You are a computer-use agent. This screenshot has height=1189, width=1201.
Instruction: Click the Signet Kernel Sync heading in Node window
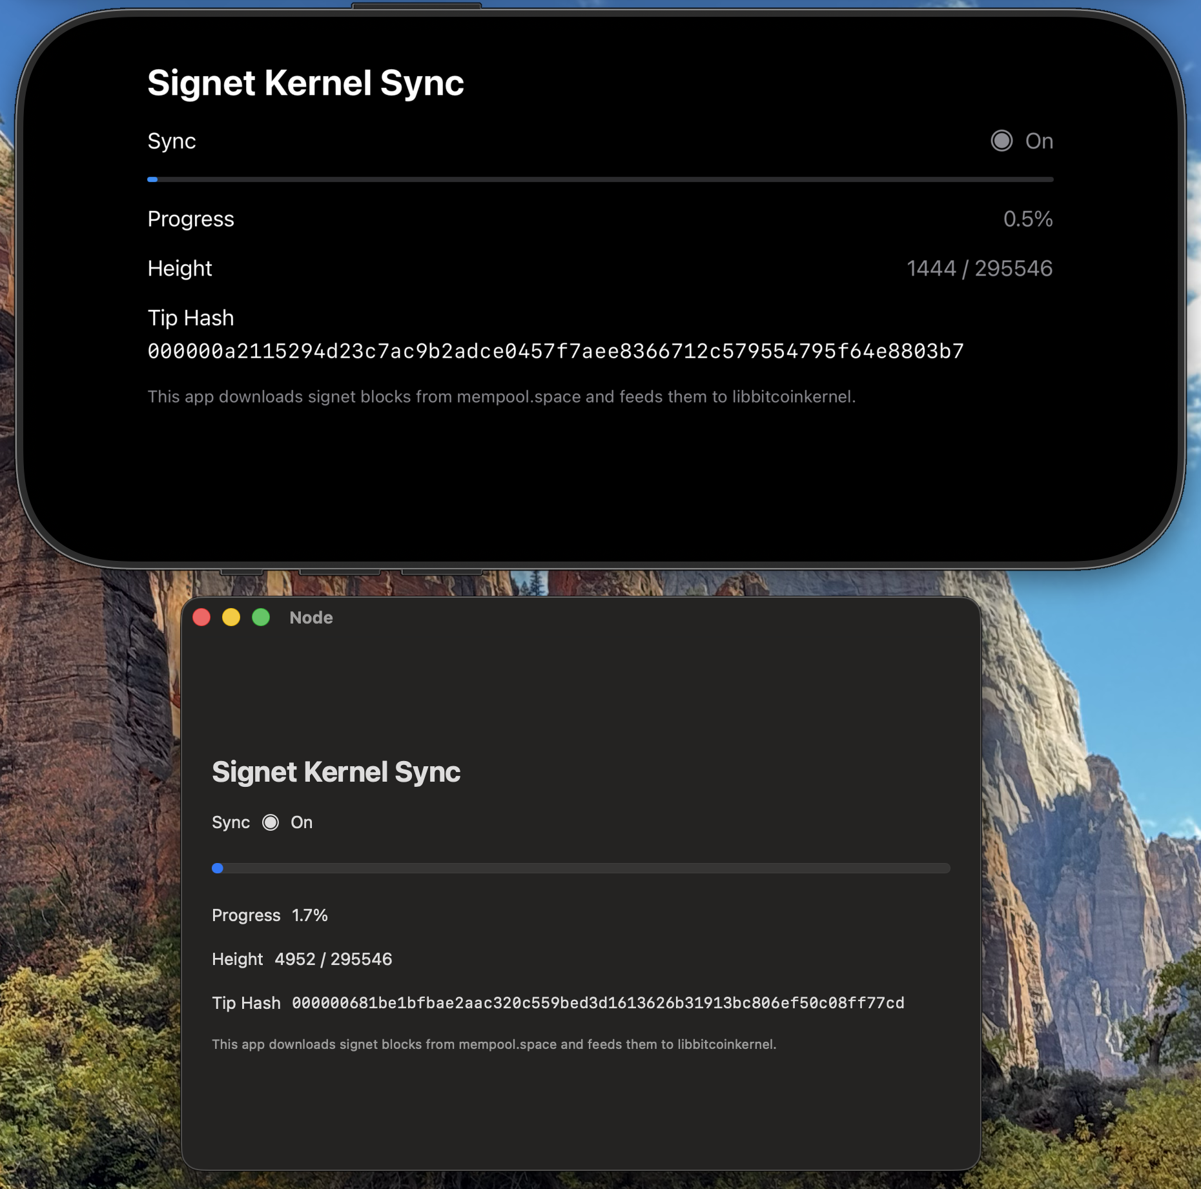pyautogui.click(x=336, y=772)
